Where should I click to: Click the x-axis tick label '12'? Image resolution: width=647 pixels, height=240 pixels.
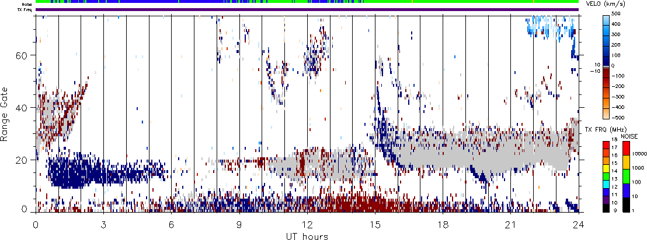click(x=307, y=225)
